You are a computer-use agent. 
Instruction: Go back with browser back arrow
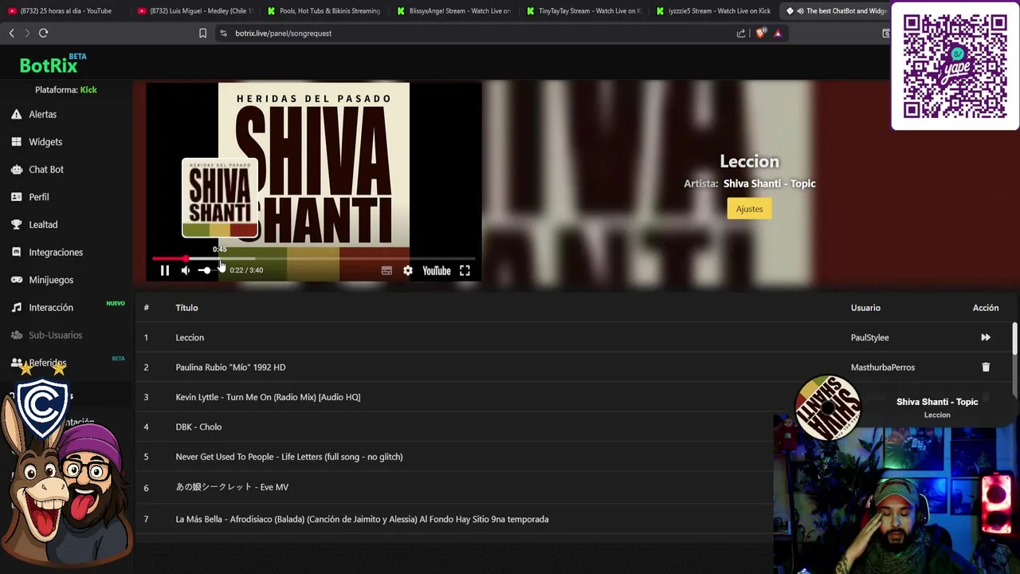(11, 33)
